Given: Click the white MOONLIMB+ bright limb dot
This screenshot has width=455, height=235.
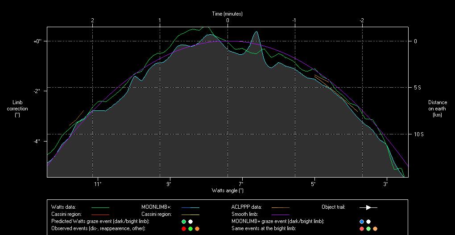Looking at the screenshot, I should click(x=368, y=221).
